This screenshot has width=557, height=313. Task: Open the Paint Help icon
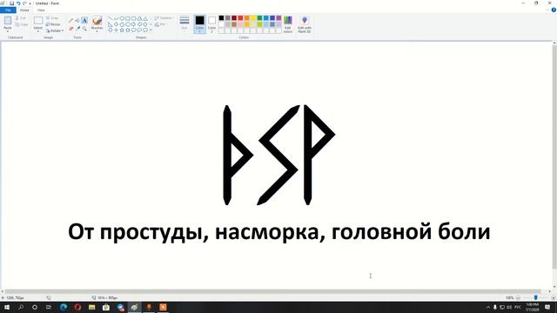554,10
